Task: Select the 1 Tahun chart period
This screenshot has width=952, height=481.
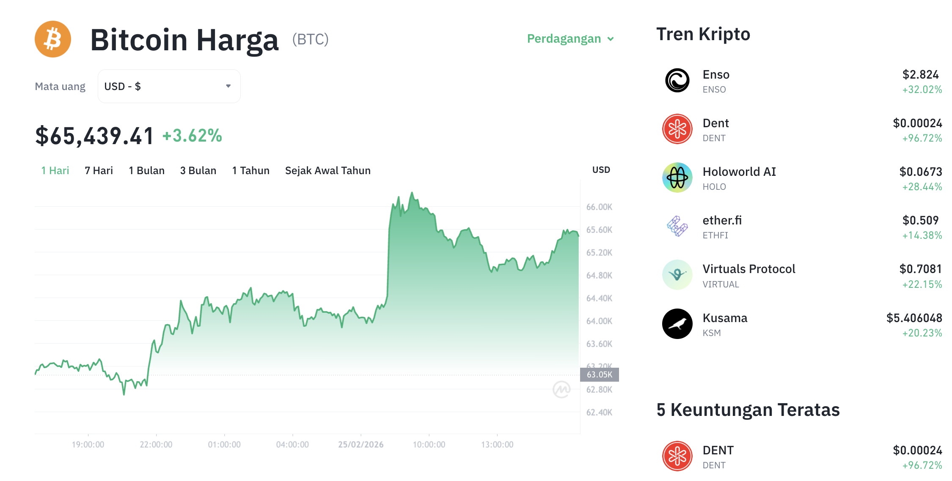Action: 250,170
